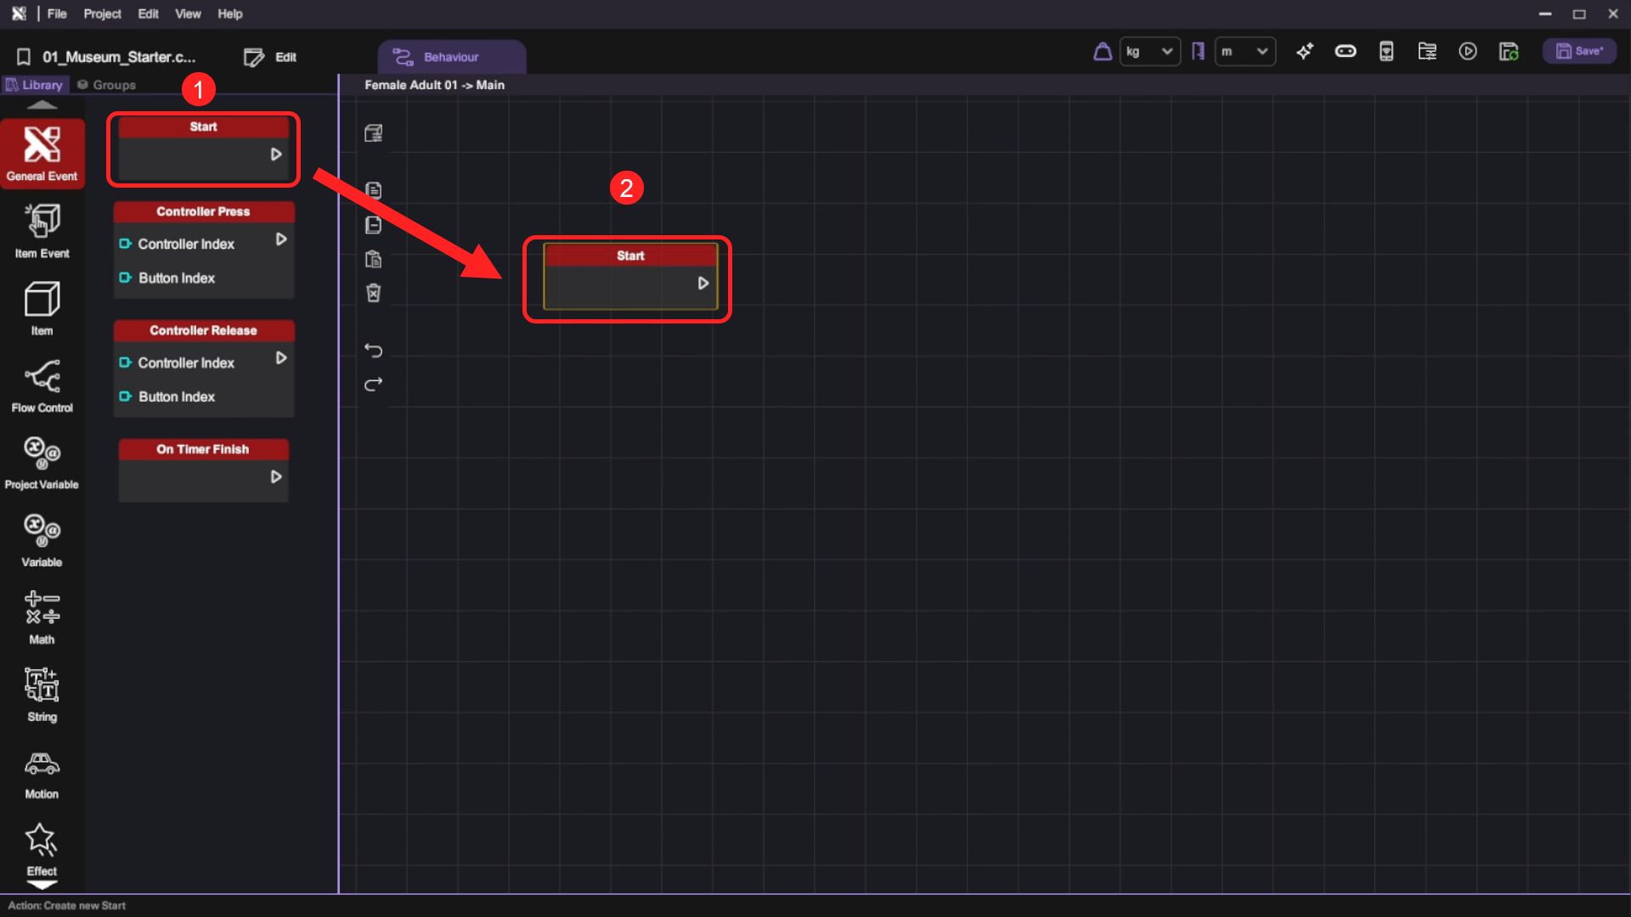This screenshot has height=917, width=1631.
Task: Select the Behaviour tab
Action: coord(451,57)
